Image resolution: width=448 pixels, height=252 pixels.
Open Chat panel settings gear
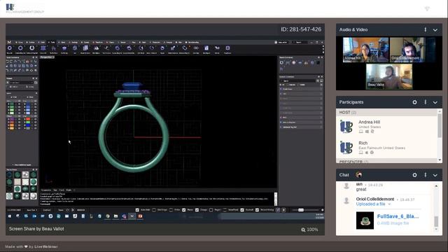click(x=414, y=175)
